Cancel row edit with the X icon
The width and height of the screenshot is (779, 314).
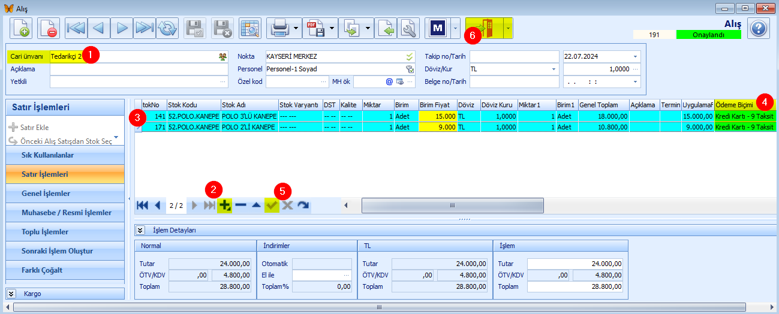click(x=287, y=205)
